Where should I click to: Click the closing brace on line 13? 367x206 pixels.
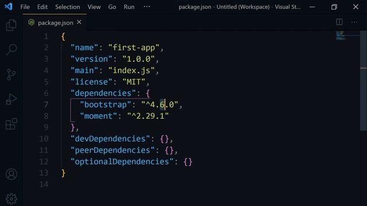pyautogui.click(x=63, y=173)
